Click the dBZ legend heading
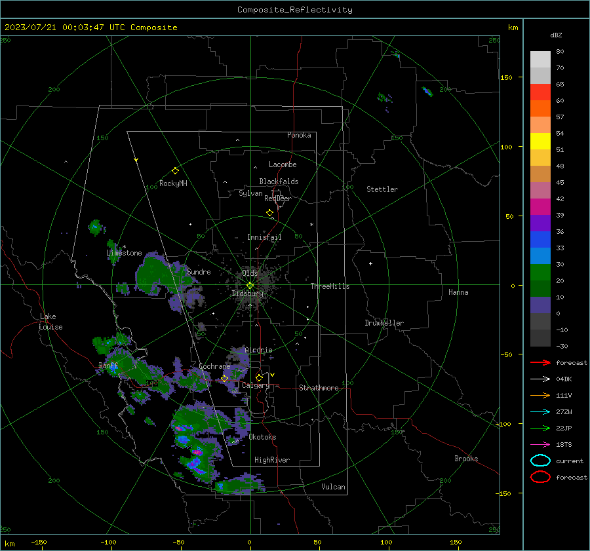This screenshot has height=551, width=590. pyautogui.click(x=556, y=35)
